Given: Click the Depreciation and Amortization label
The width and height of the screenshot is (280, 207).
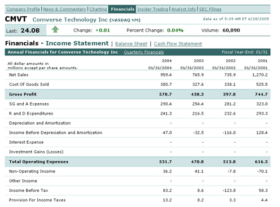Looking at the screenshot, I should click(x=40, y=123).
